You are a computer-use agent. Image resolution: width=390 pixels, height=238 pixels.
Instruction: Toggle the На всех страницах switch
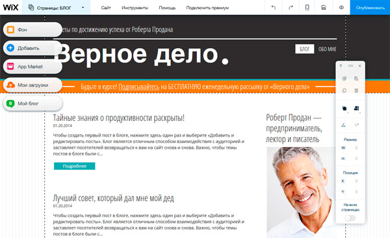pos(350,218)
